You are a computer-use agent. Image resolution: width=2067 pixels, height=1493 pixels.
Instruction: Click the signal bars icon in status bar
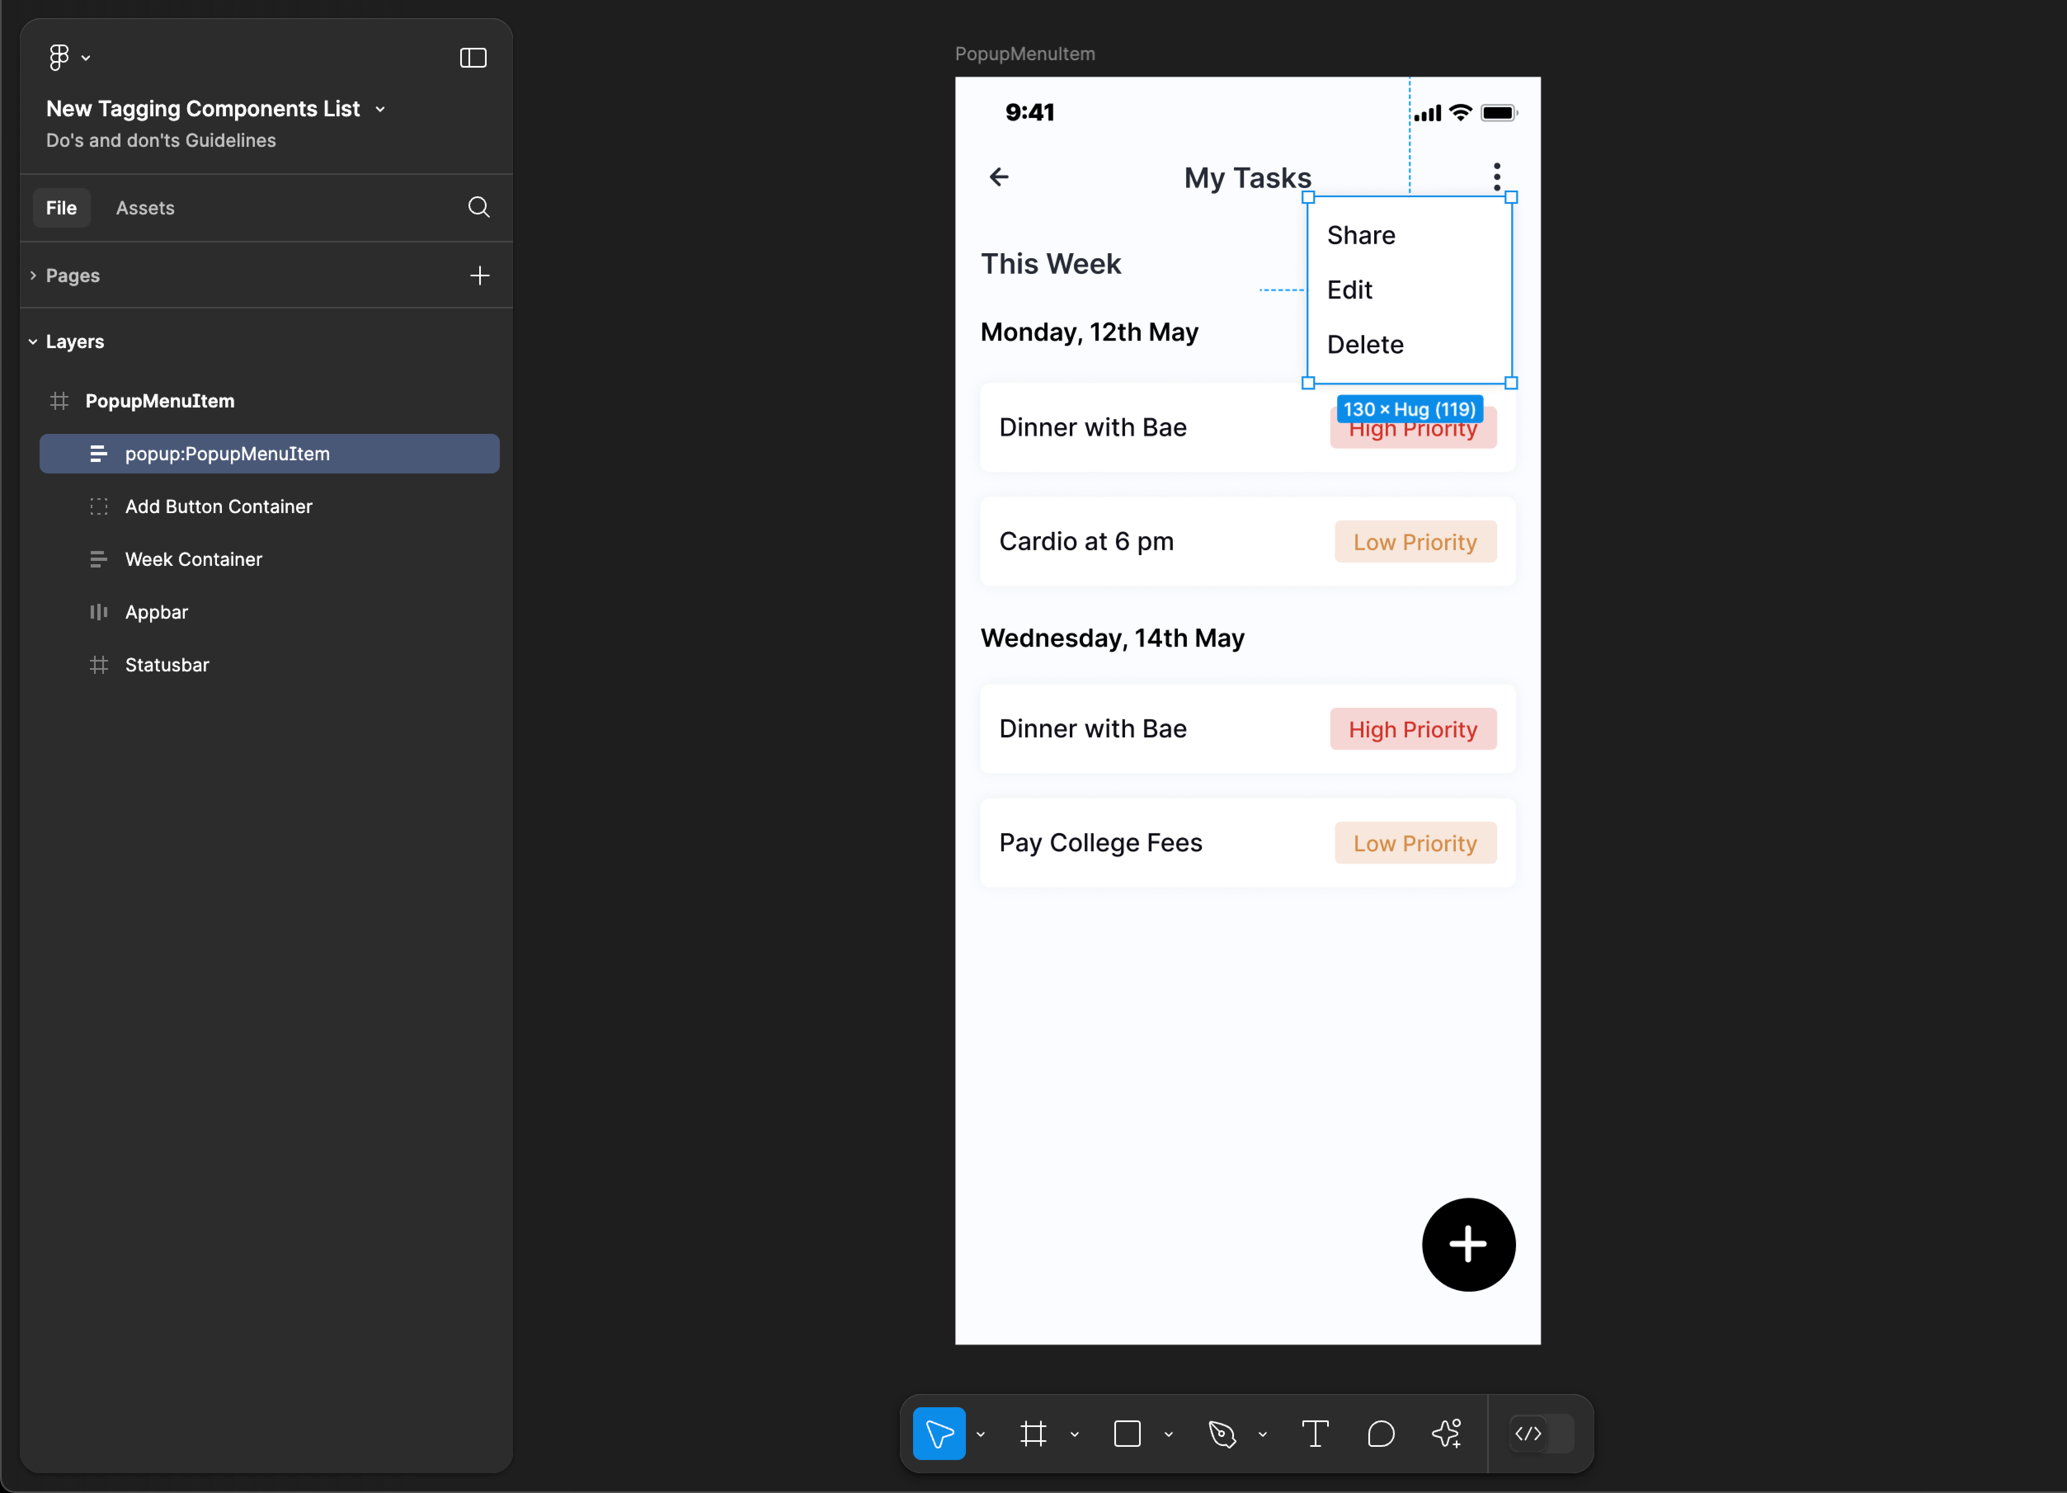[1427, 113]
